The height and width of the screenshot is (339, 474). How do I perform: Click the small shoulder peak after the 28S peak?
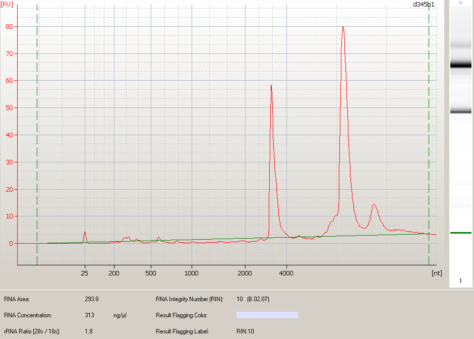(x=374, y=205)
